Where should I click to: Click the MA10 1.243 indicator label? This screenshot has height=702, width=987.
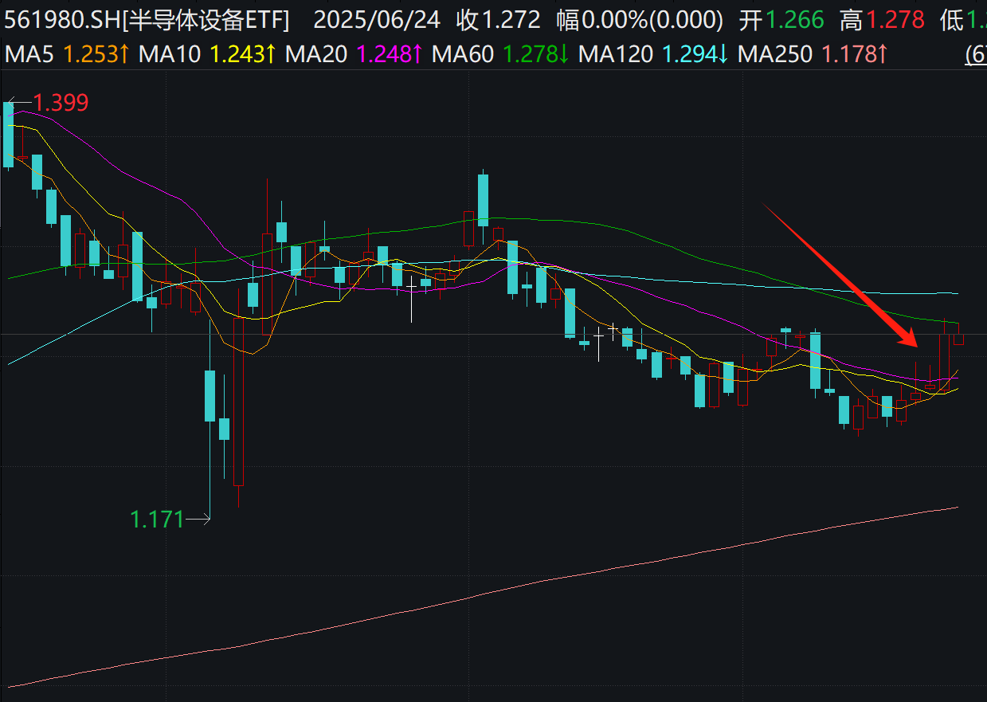[207, 54]
